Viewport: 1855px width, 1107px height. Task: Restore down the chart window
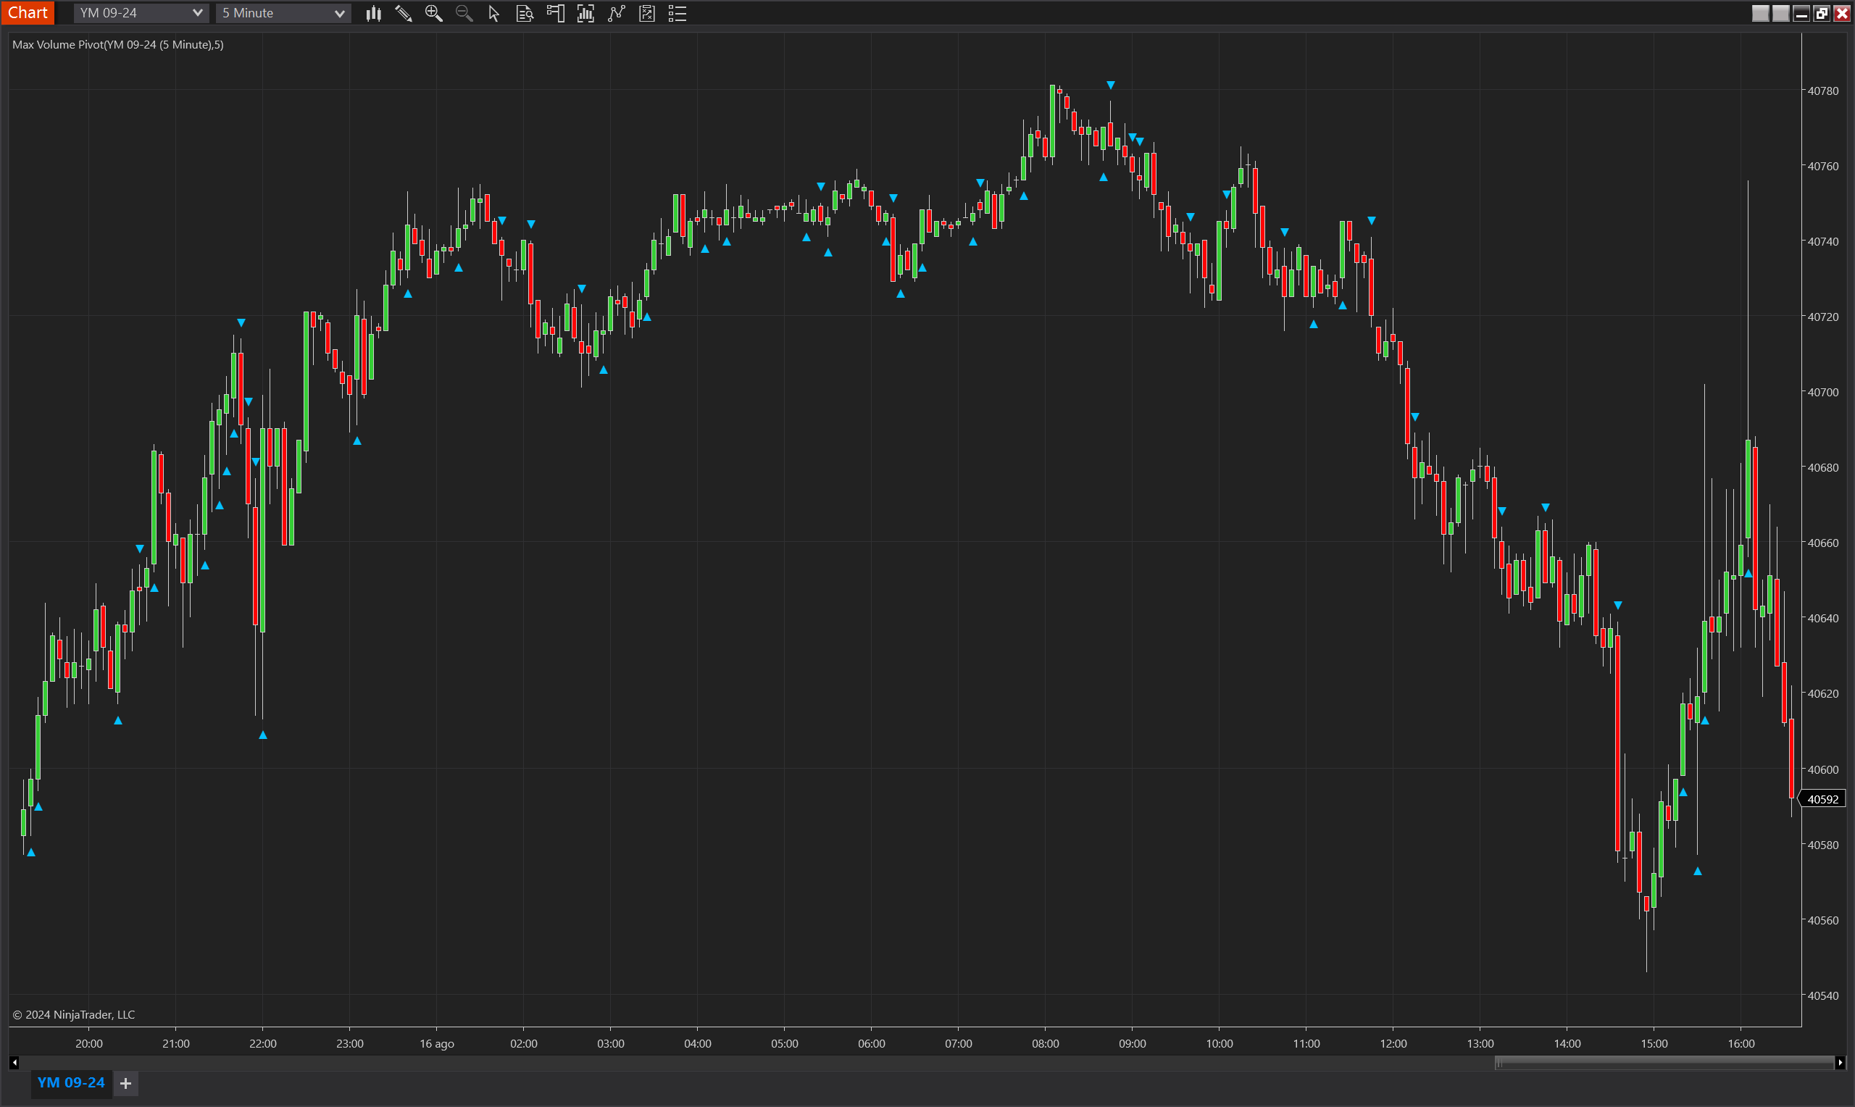(x=1822, y=13)
